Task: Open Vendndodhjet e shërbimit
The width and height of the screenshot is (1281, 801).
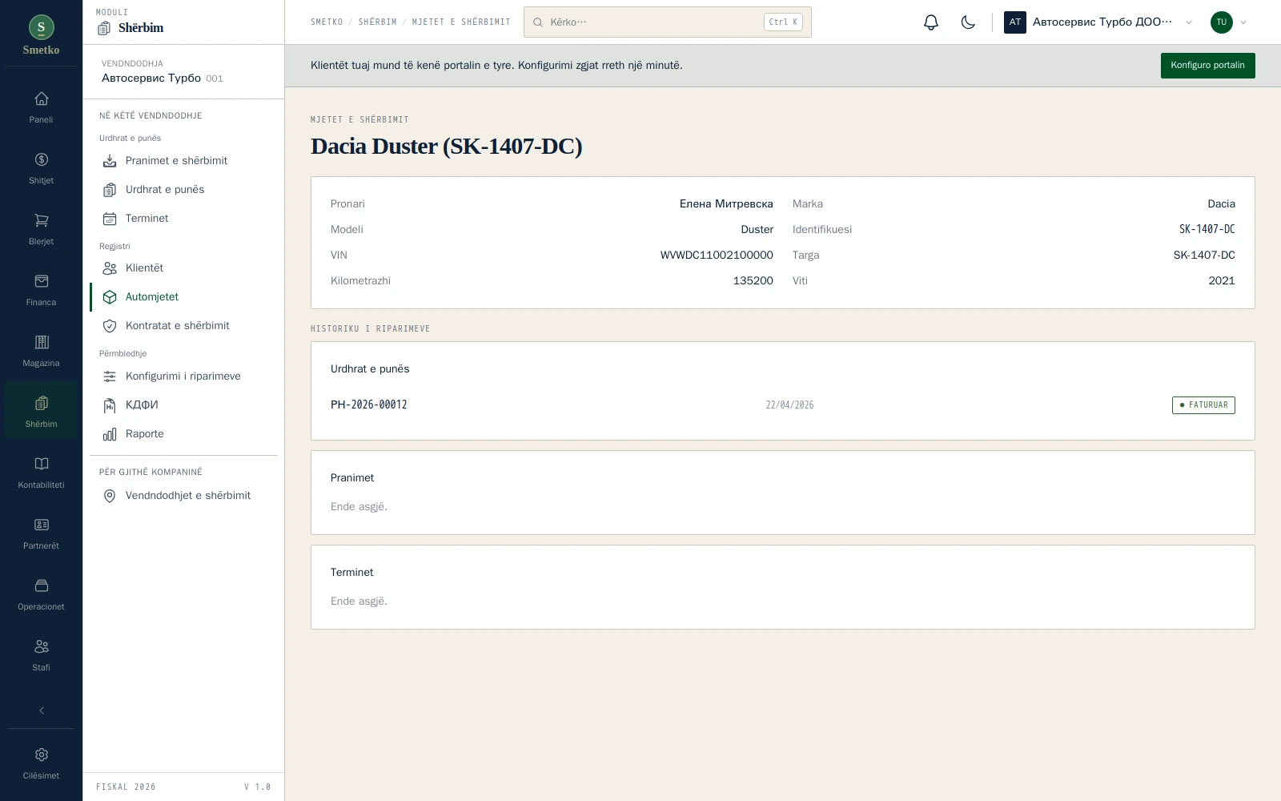Action: click(183, 496)
